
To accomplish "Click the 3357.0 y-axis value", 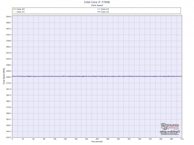I will (x=9, y=137).
